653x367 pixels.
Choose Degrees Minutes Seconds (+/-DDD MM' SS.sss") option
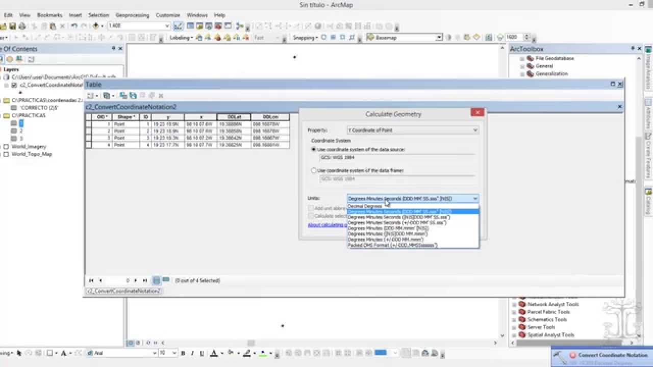tap(413, 223)
